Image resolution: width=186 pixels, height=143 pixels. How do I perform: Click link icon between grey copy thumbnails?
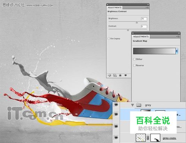[148, 138]
